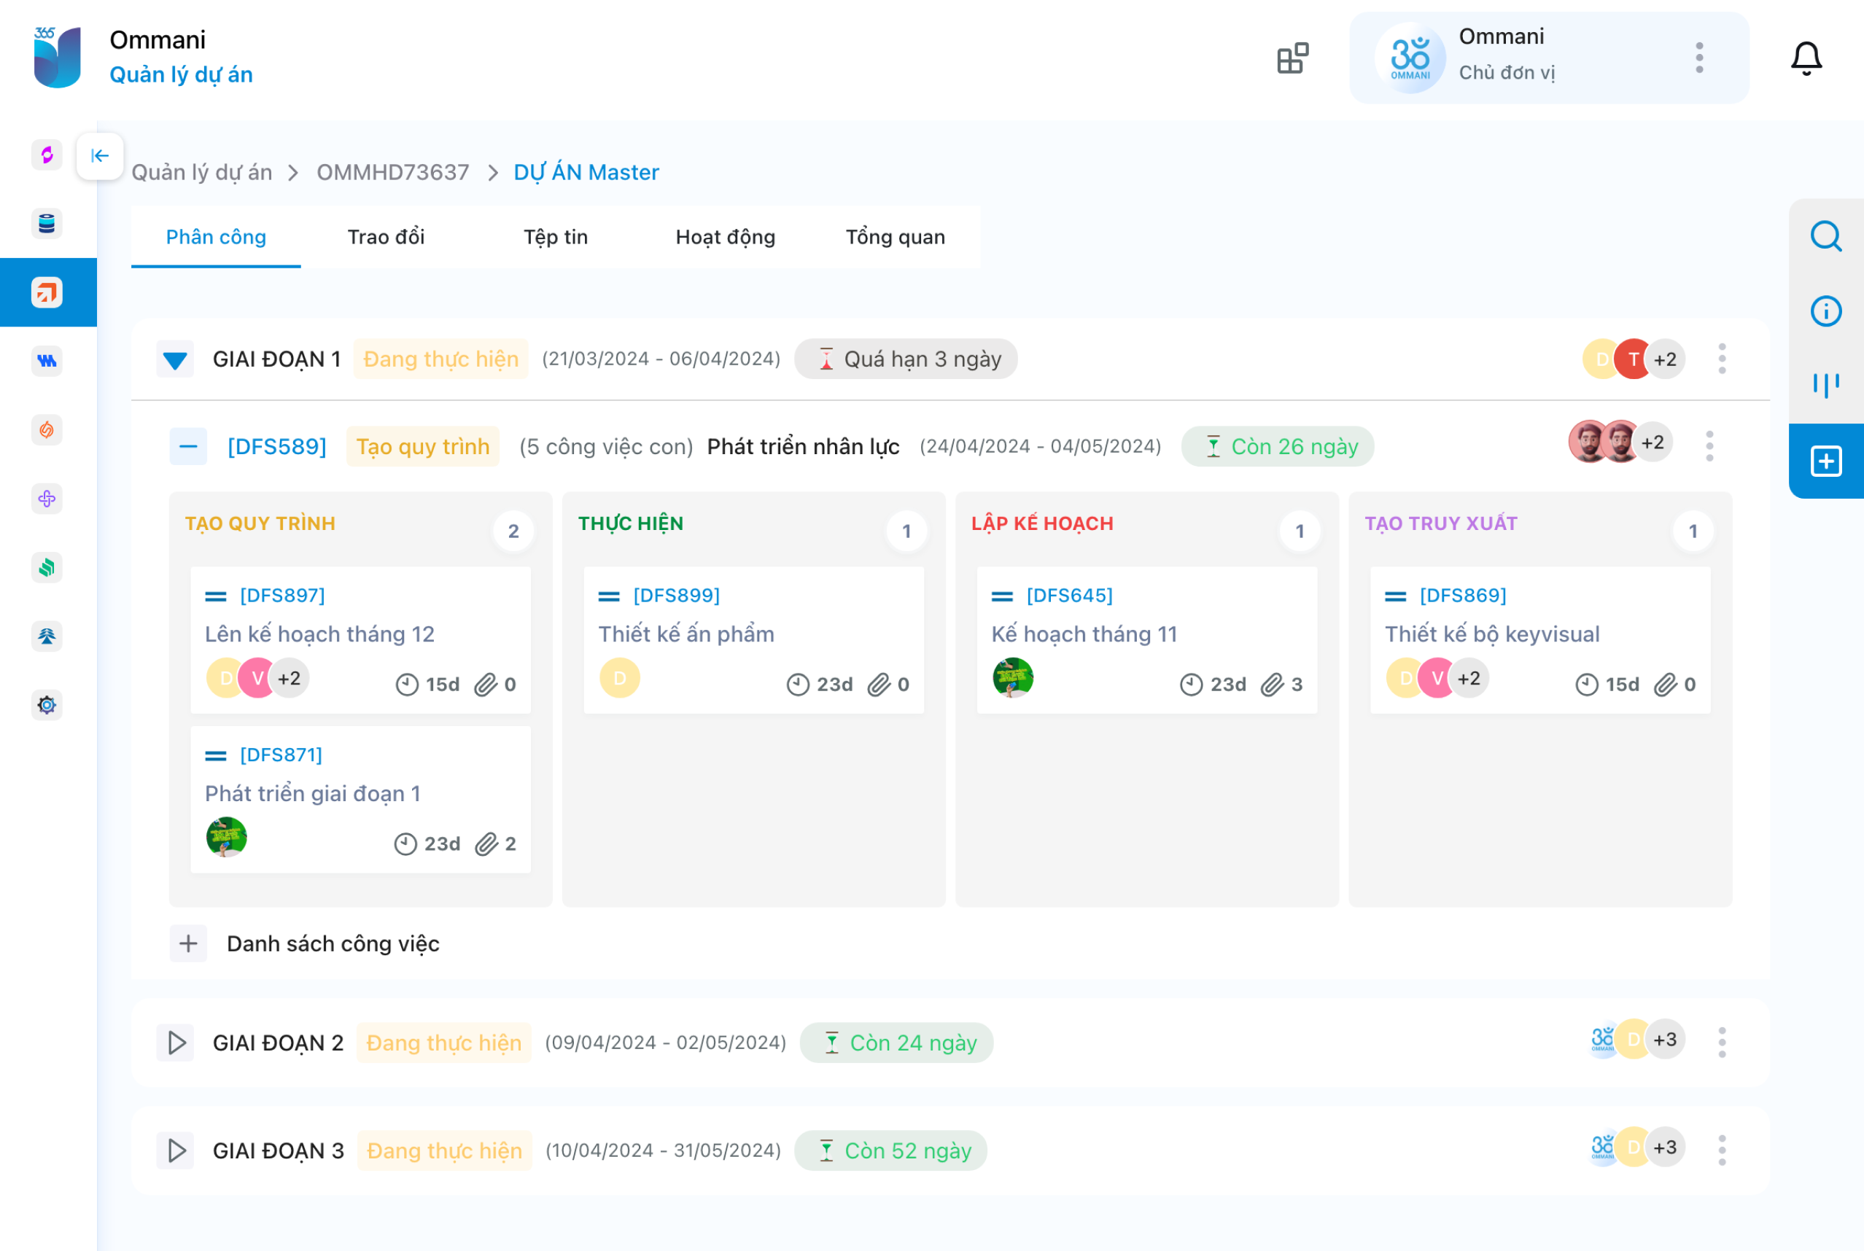Click the blue add-new plus icon

(x=1825, y=461)
